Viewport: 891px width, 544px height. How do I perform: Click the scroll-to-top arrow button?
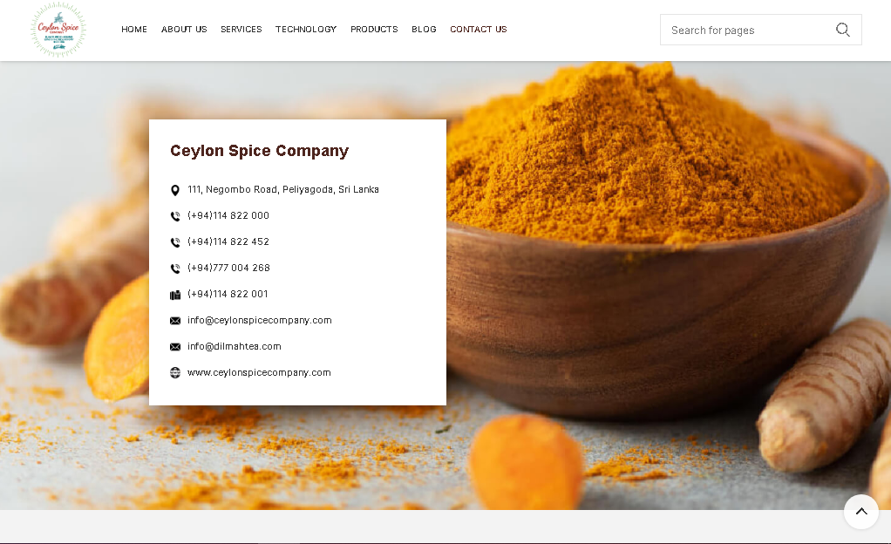[x=861, y=512]
